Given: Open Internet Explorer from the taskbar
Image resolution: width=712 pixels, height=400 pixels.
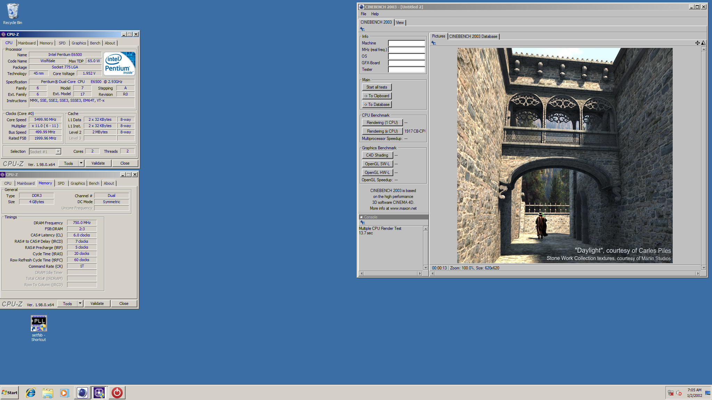Looking at the screenshot, I should [31, 393].
